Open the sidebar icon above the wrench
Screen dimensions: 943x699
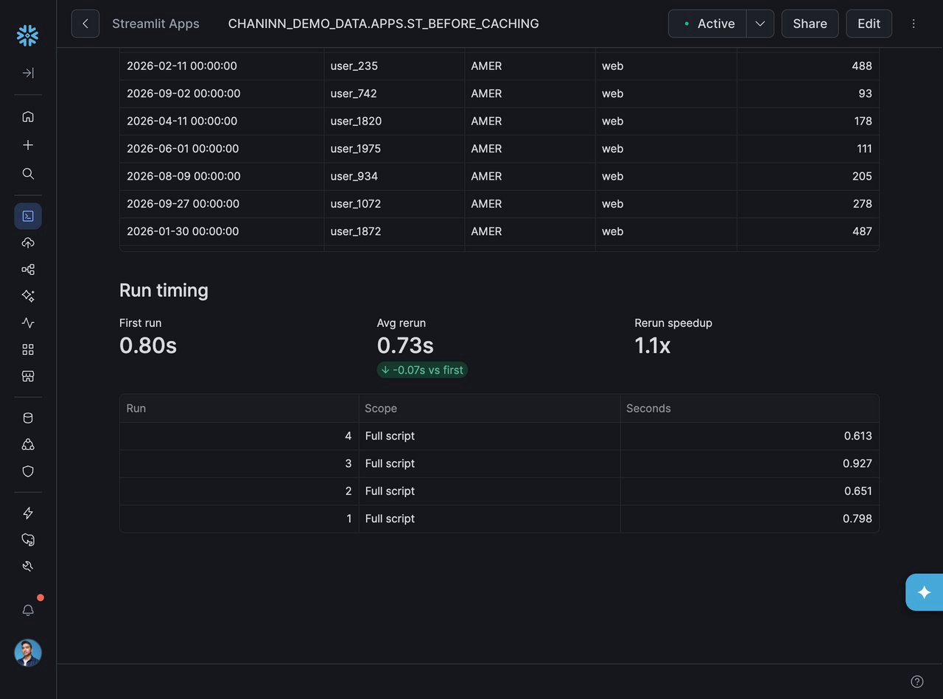coord(28,540)
